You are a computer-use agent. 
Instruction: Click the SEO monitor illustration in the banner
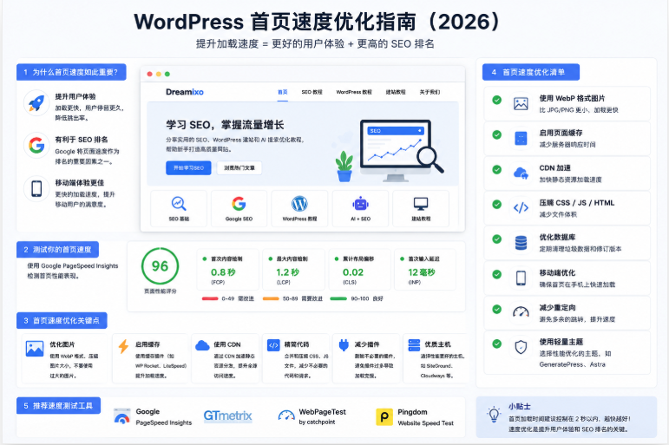coord(402,151)
